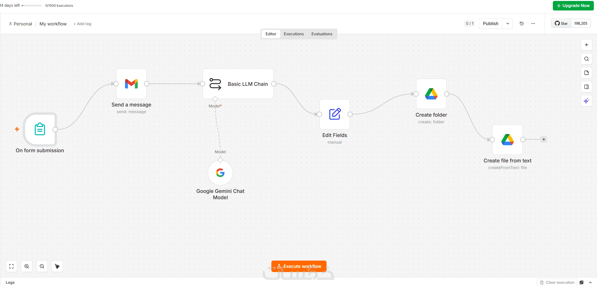Select the Create folder Google Drive node
The width and height of the screenshot is (597, 286).
[431, 94]
